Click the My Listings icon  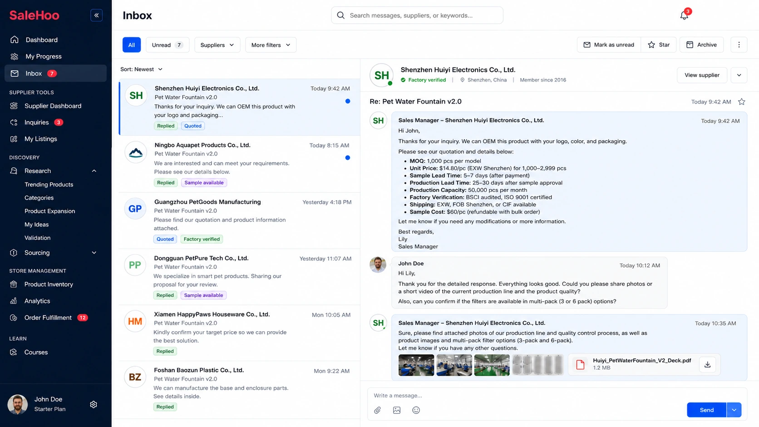point(14,139)
